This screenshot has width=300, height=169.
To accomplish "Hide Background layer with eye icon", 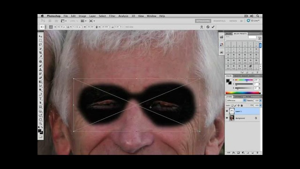I will pyautogui.click(x=227, y=118).
